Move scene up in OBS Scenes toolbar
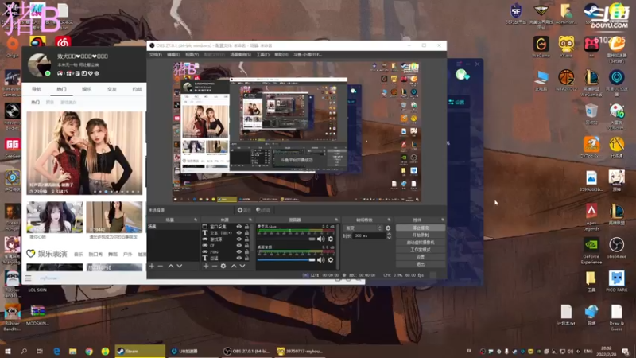636x358 pixels. (x=171, y=266)
